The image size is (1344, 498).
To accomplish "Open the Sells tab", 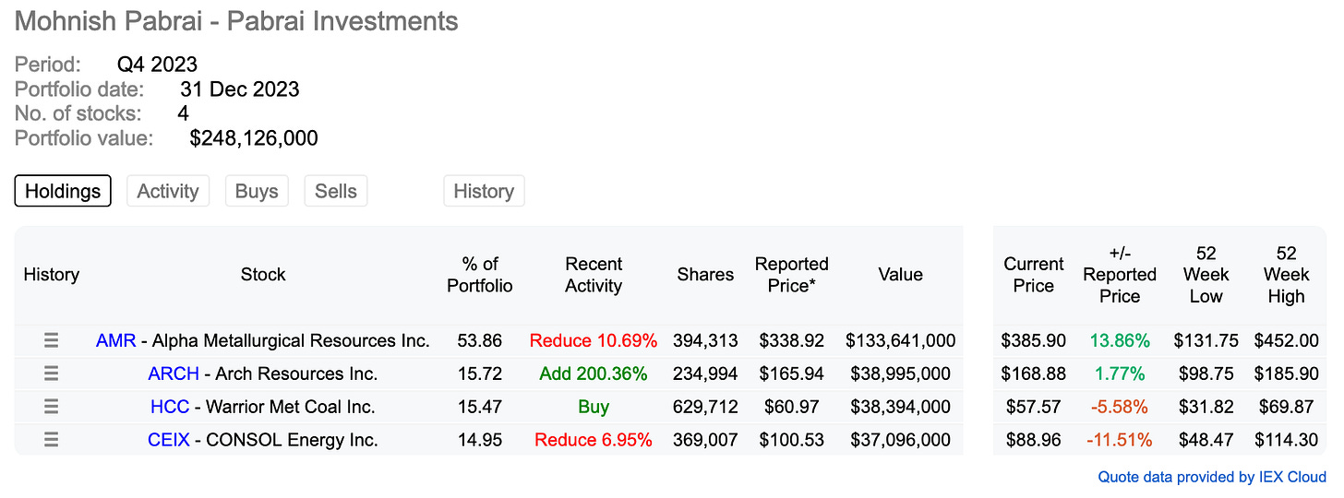I will [336, 191].
